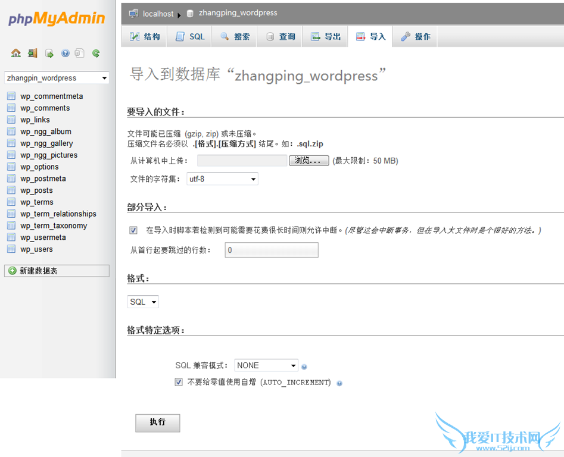The width and height of the screenshot is (564, 457).
Task: Open the query window icon
Action: pos(49,54)
